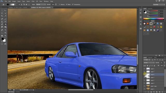Select the Lasso tool
The image size is (166, 93).
tap(2, 13)
